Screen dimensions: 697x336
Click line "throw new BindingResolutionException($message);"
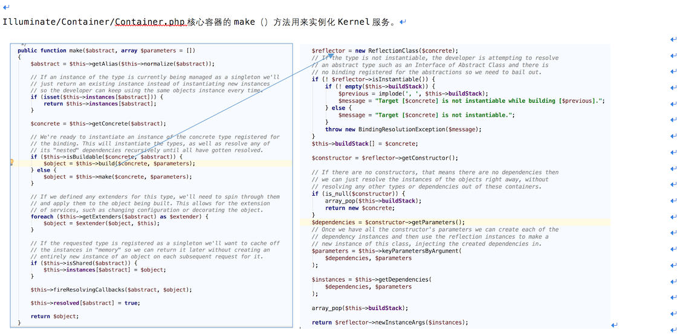point(403,129)
